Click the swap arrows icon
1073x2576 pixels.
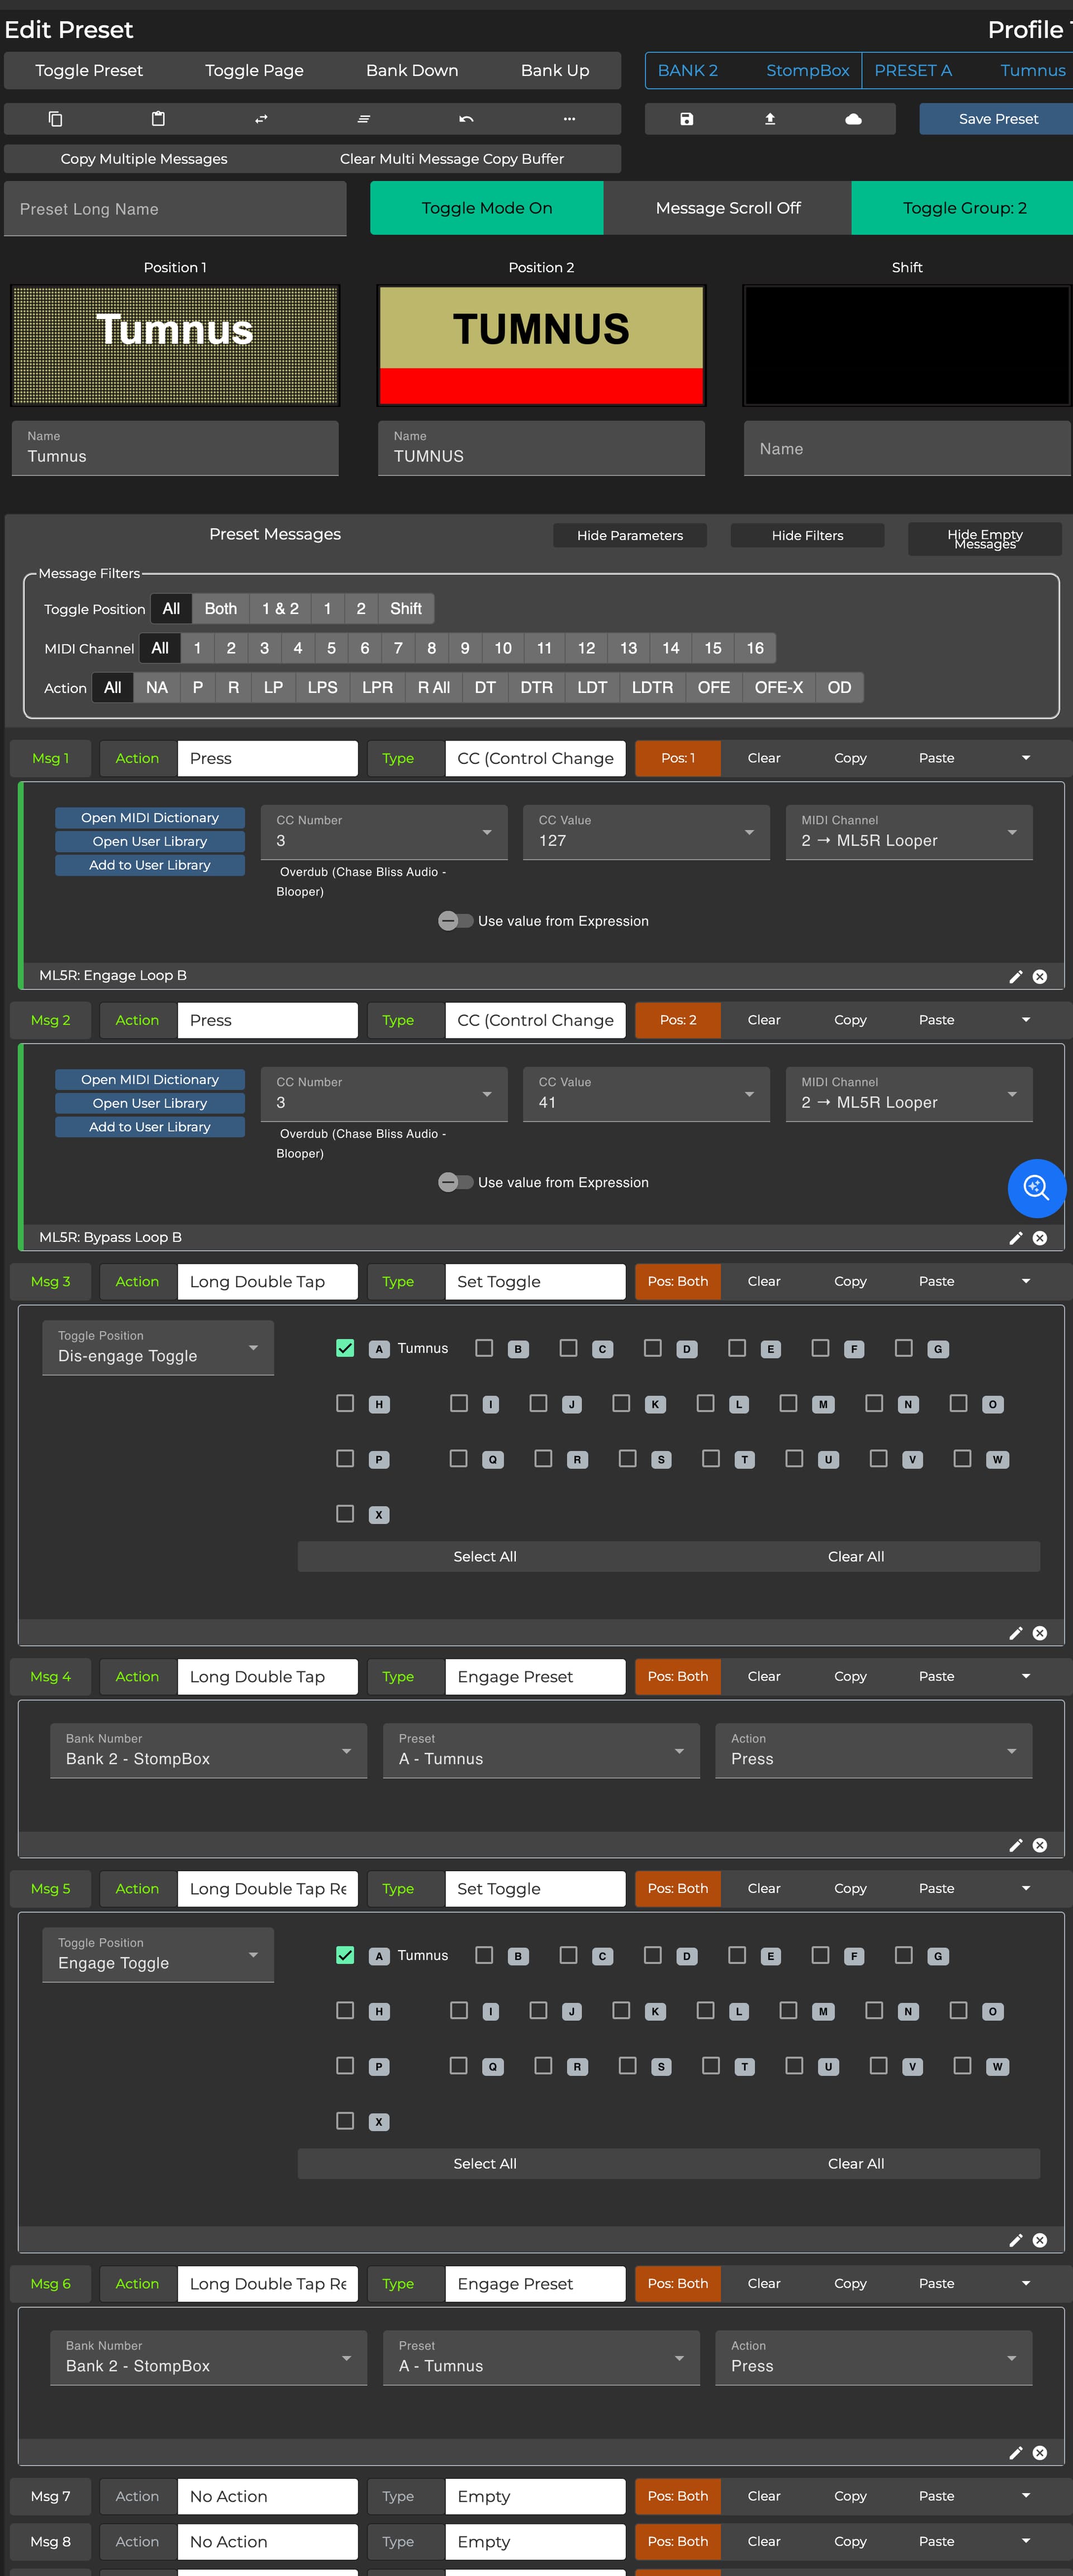tap(261, 119)
